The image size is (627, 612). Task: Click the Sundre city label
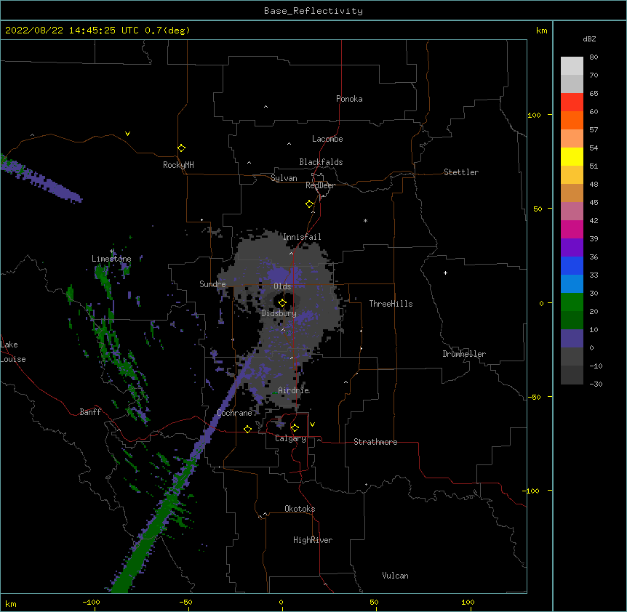(212, 284)
